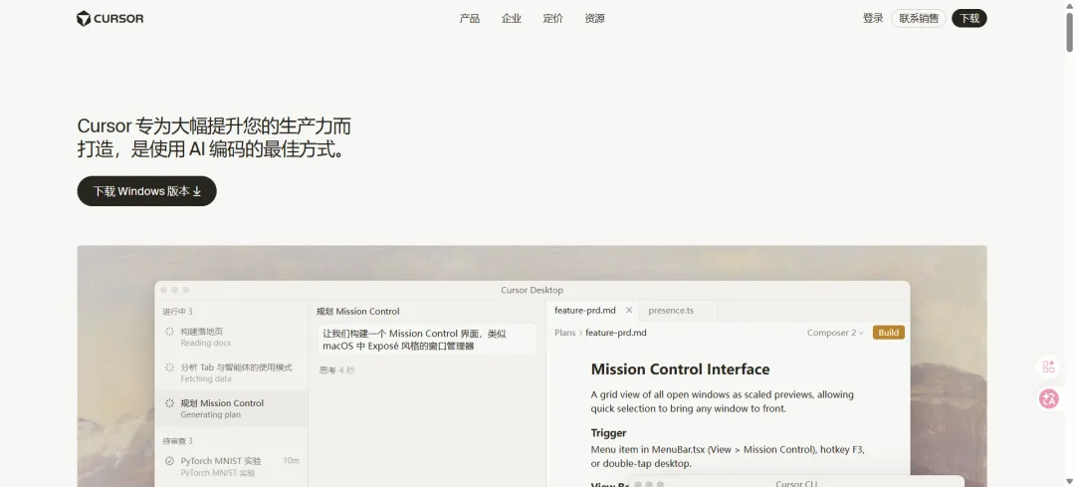
Task: Click the Cursor logo in header
Action: pyautogui.click(x=109, y=19)
